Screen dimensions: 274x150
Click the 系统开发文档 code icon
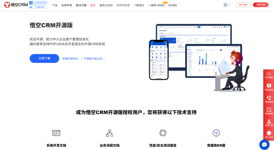pos(56,133)
